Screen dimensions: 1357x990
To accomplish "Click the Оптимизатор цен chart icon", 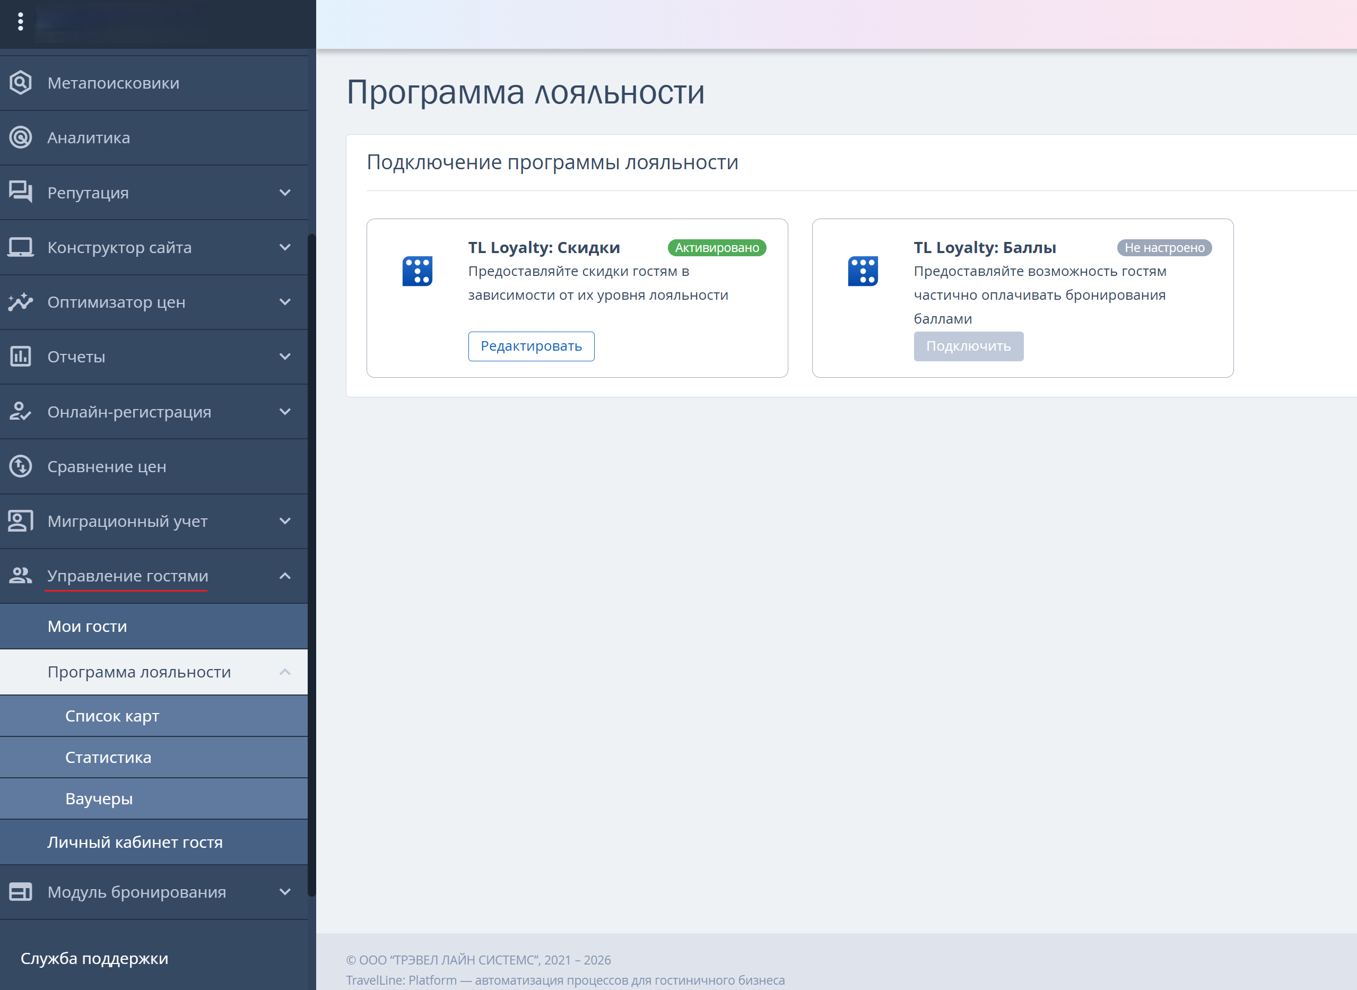I will [20, 302].
